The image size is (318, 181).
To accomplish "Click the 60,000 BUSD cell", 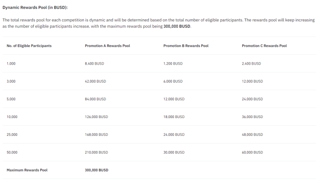I will [x=252, y=153].
